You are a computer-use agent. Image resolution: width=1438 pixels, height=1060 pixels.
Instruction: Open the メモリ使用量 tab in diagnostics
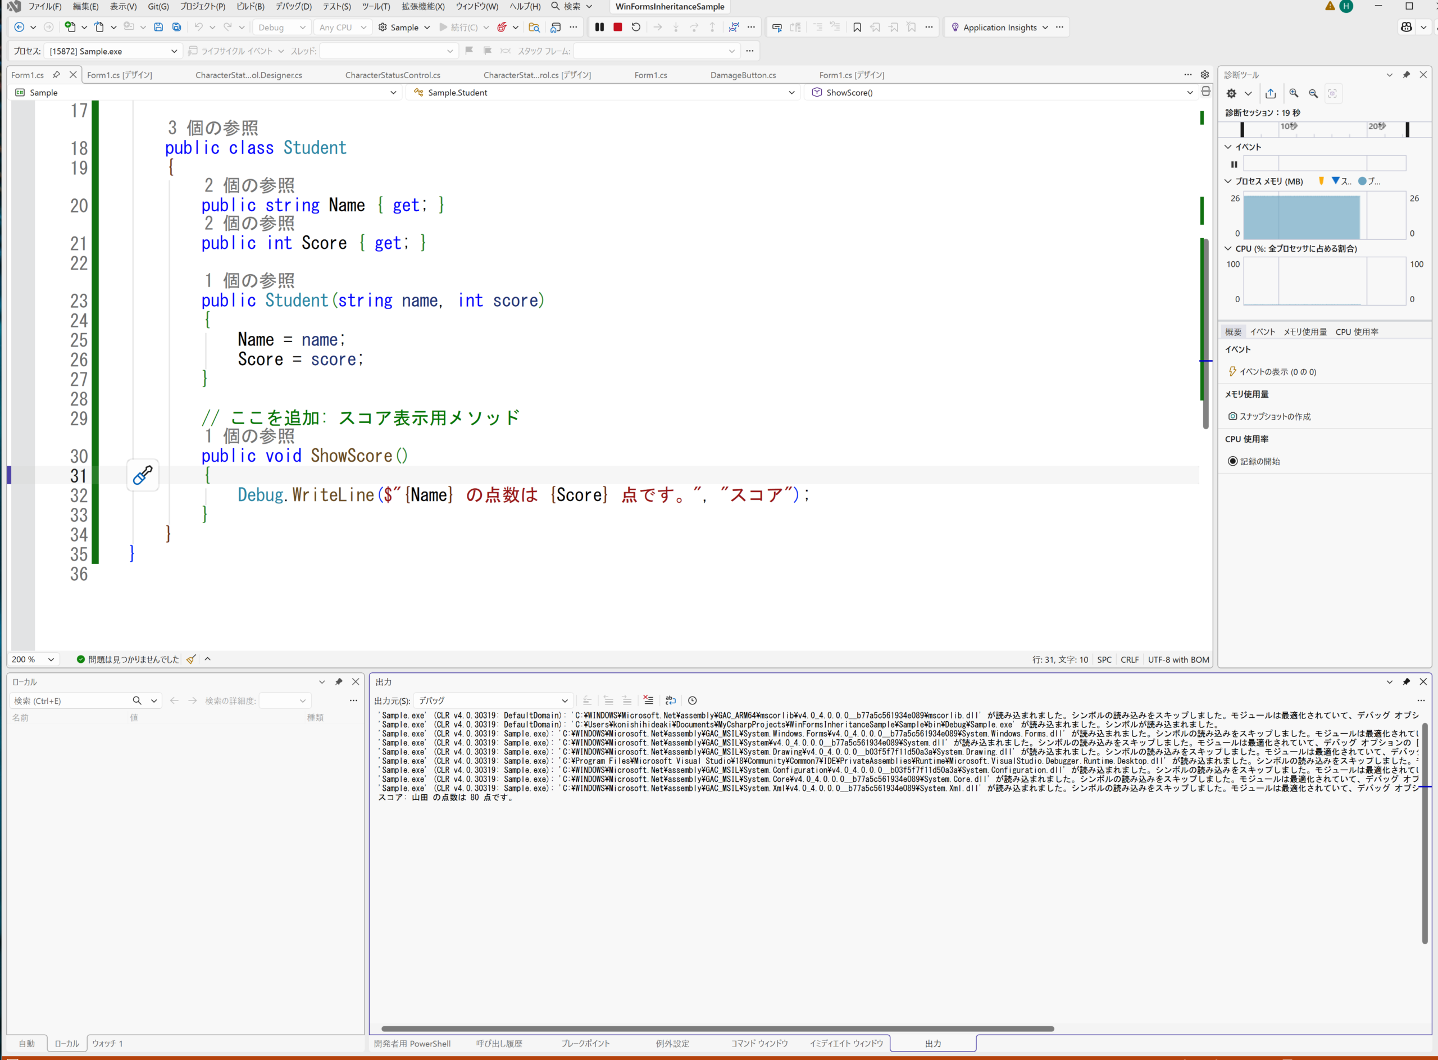tap(1305, 333)
